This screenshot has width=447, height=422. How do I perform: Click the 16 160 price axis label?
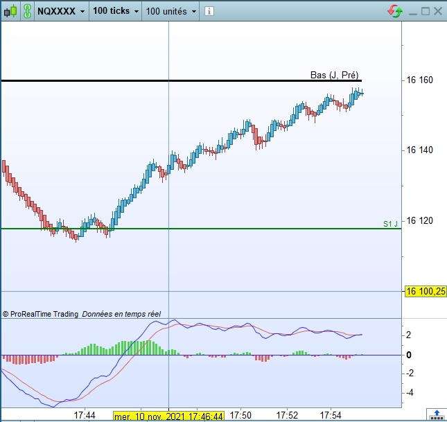[419, 80]
